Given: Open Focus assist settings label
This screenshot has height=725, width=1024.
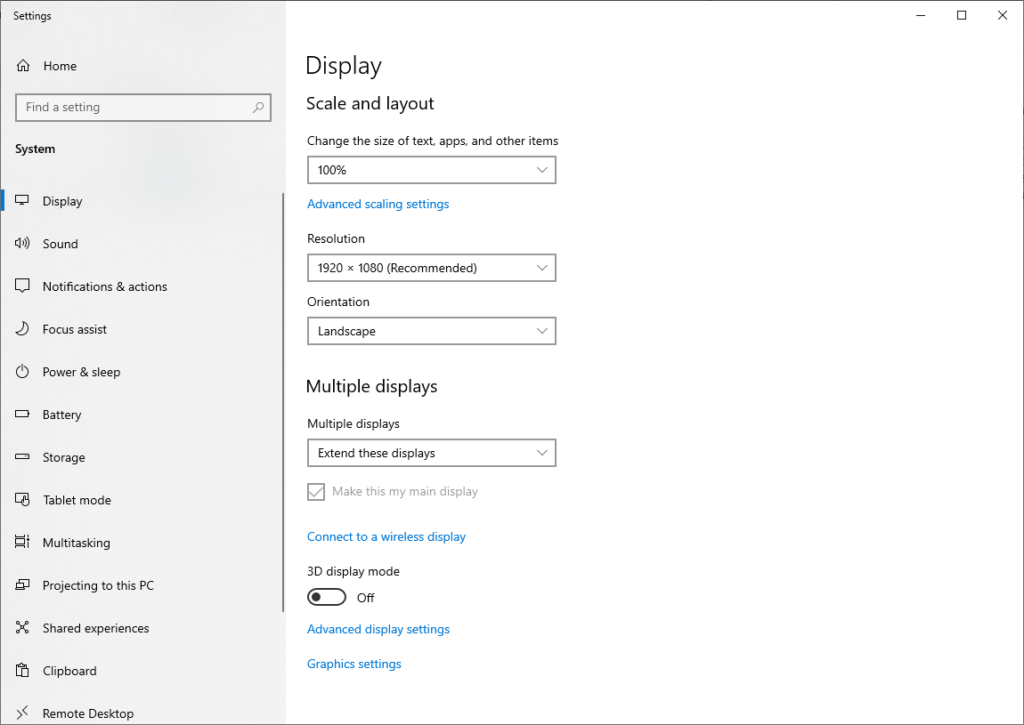Looking at the screenshot, I should click(x=75, y=329).
